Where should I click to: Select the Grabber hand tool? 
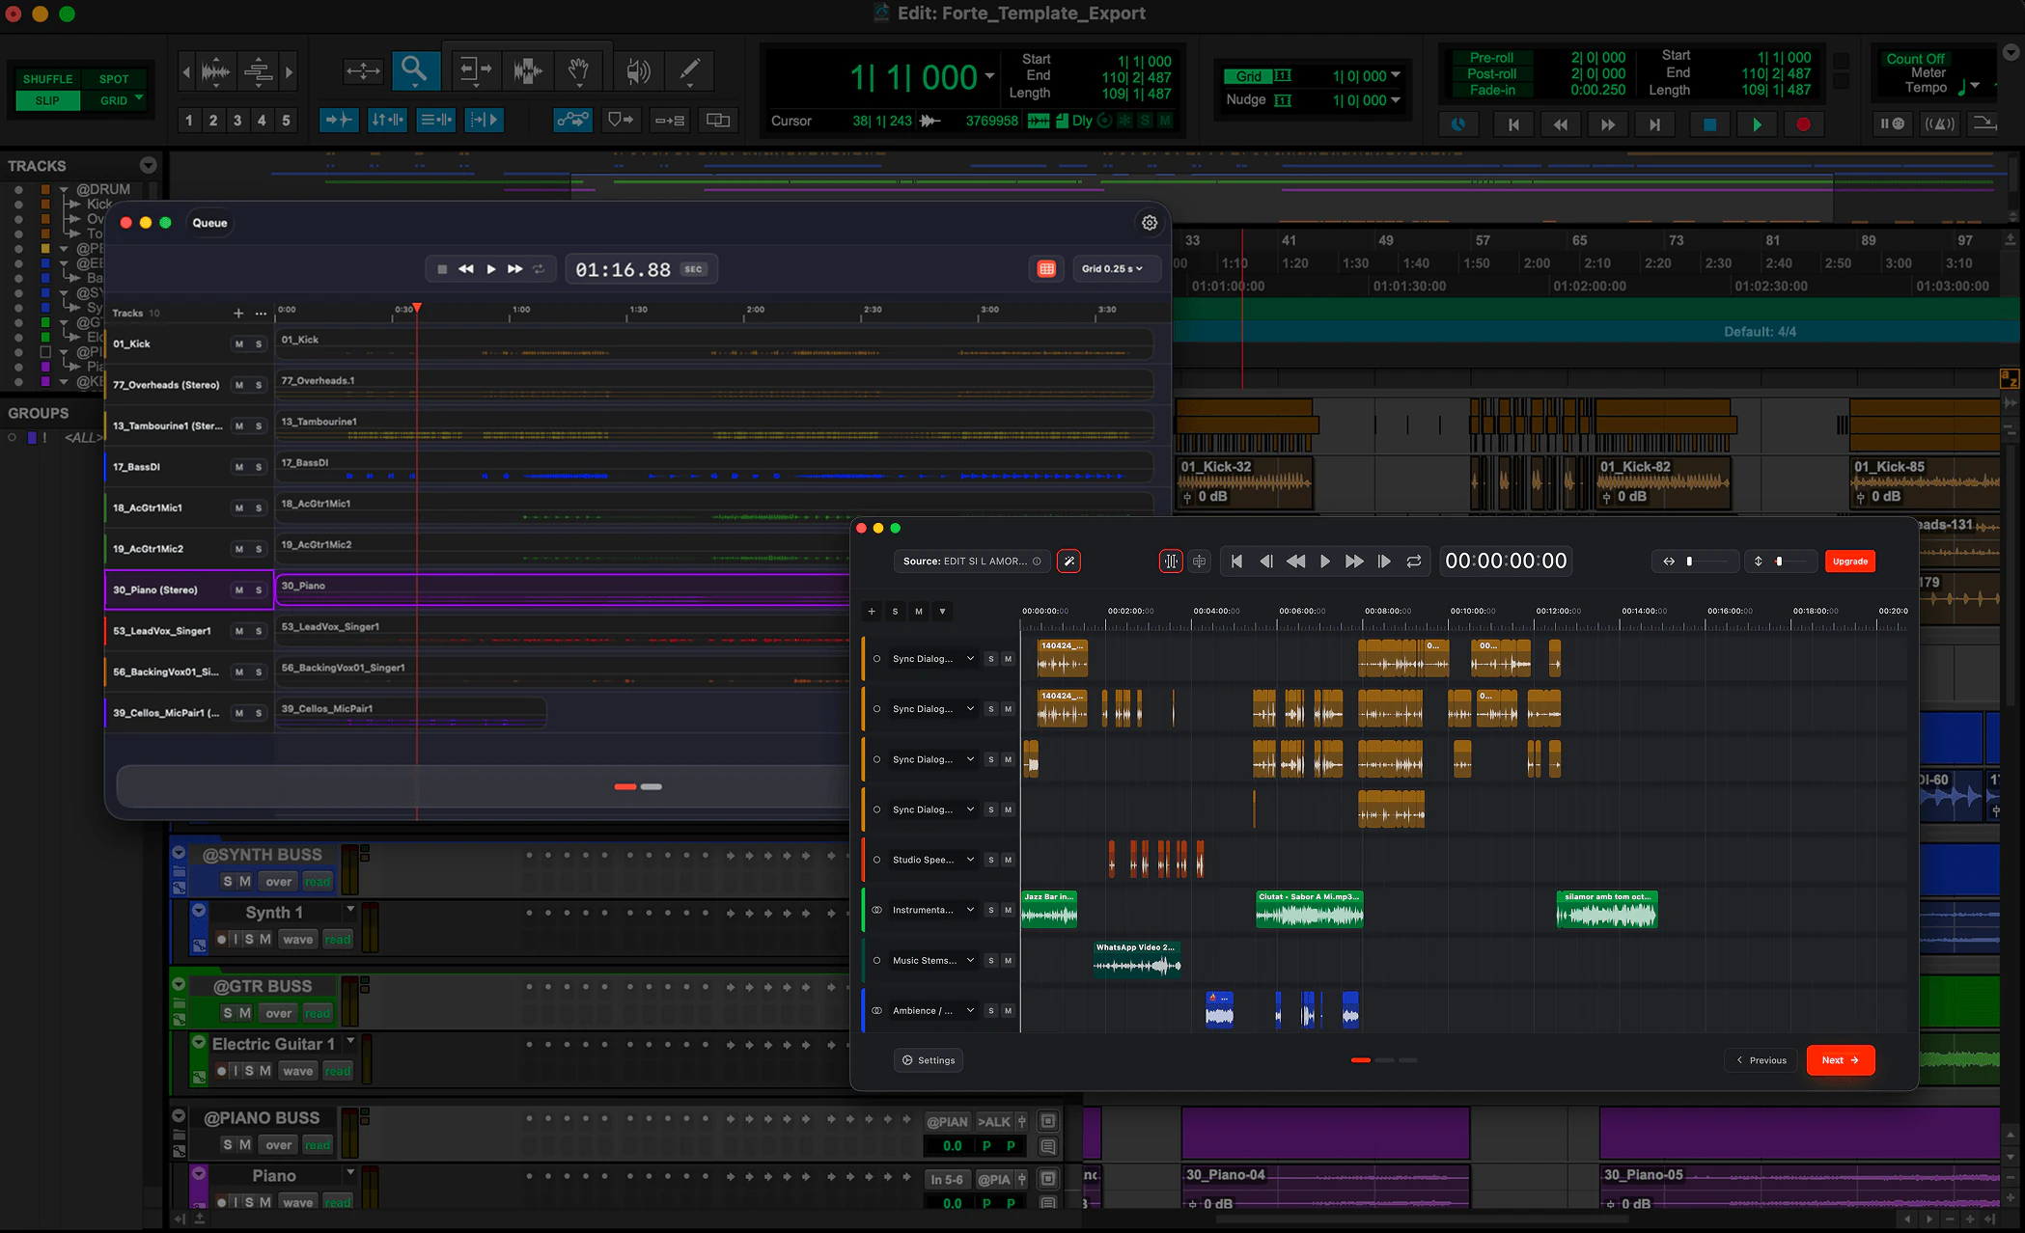click(579, 70)
